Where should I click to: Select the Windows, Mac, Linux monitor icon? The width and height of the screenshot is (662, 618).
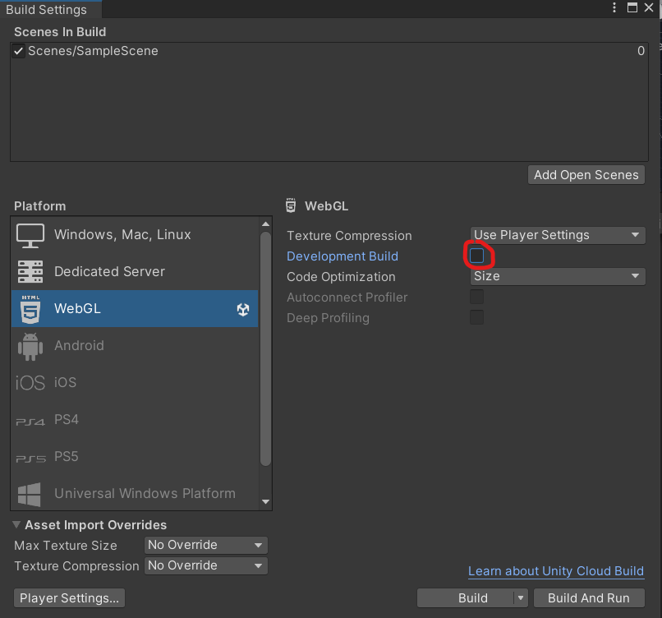click(30, 235)
